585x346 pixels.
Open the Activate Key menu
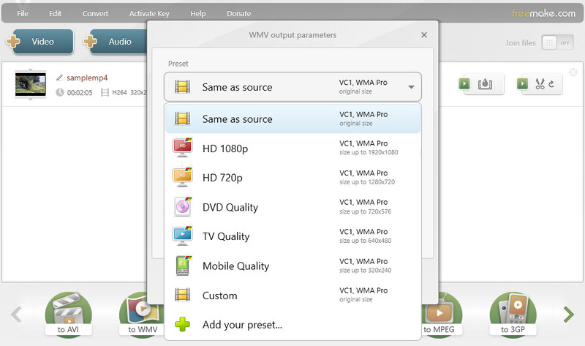coord(149,13)
